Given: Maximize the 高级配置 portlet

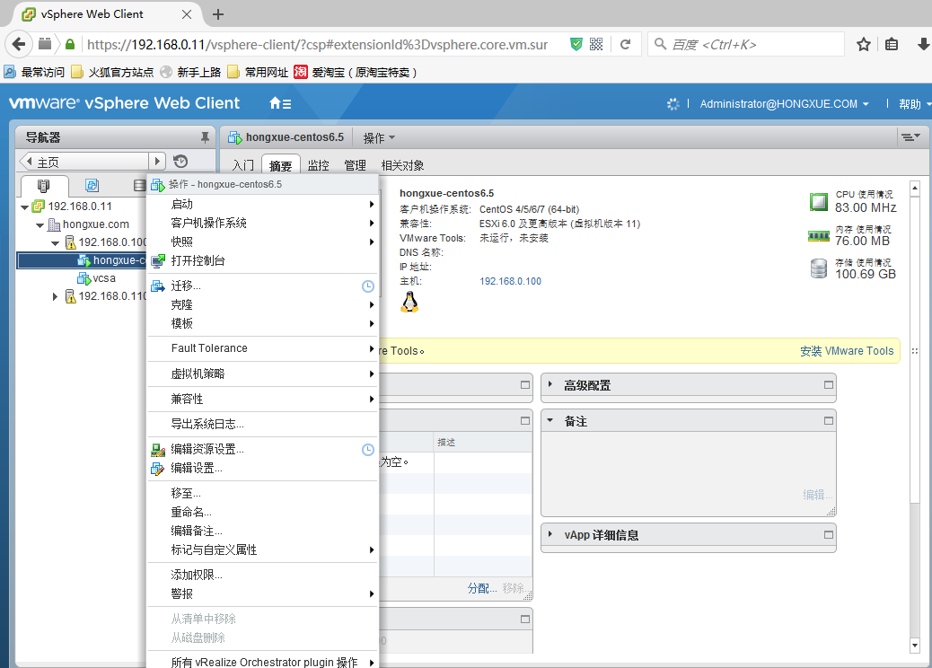Looking at the screenshot, I should pyautogui.click(x=829, y=385).
